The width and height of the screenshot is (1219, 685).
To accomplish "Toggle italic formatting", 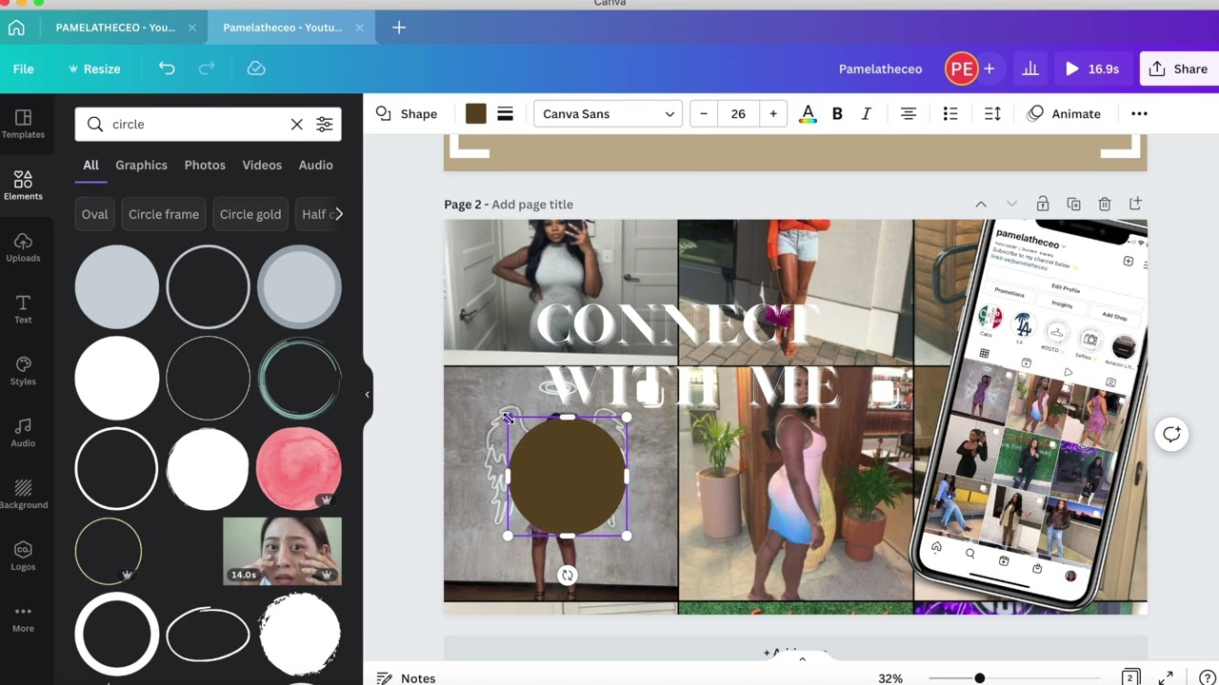I will pyautogui.click(x=866, y=114).
